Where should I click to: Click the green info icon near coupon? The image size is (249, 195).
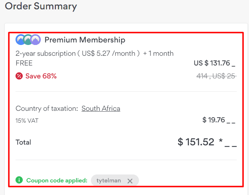19,180
